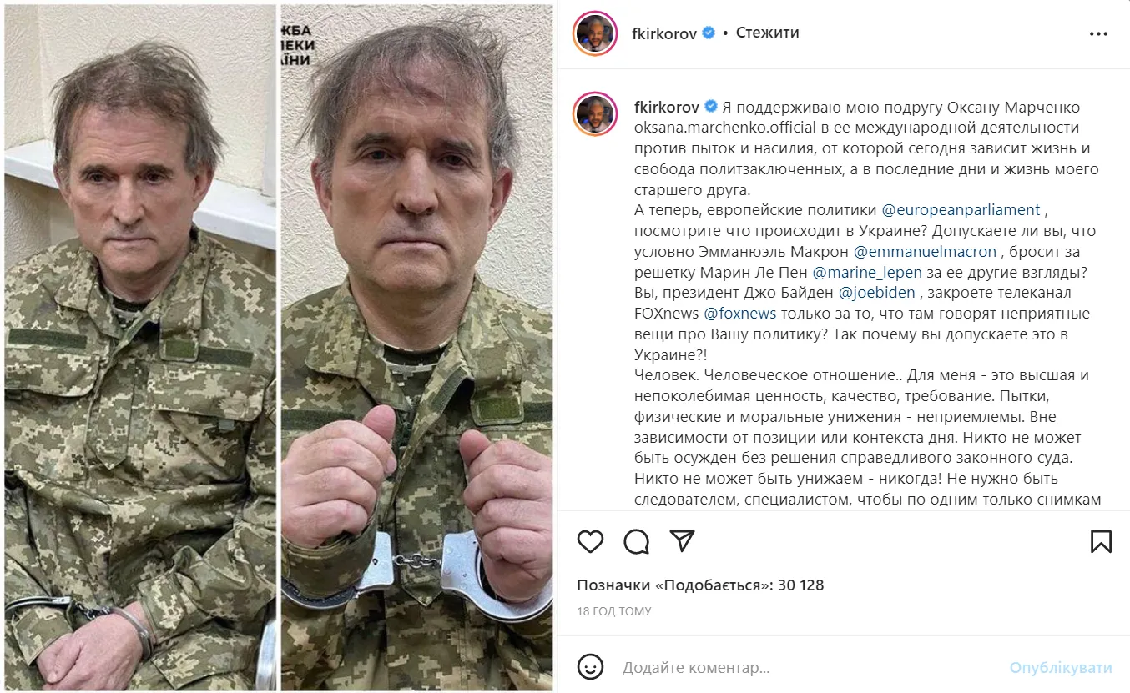Open the @europeanparliament mention
1130x693 pixels.
click(x=961, y=210)
